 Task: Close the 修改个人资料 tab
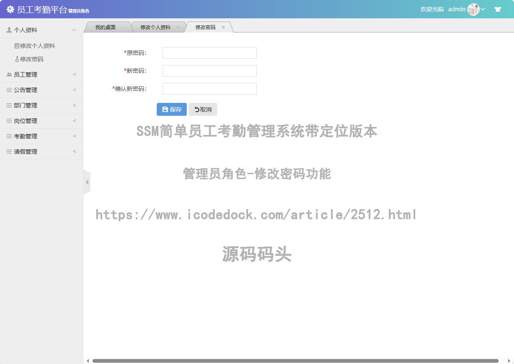click(x=178, y=27)
